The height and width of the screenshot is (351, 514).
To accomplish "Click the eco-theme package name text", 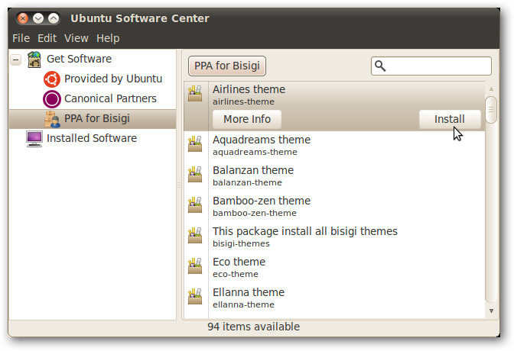I will [x=236, y=275].
